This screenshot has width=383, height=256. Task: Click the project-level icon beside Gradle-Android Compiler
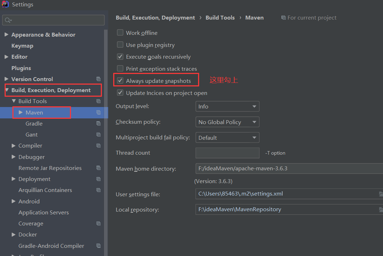(98, 246)
